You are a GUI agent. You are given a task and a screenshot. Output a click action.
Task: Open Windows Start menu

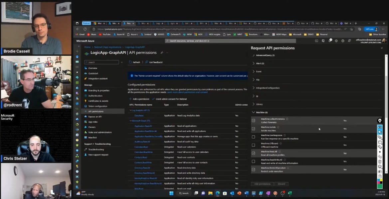[x=171, y=193]
